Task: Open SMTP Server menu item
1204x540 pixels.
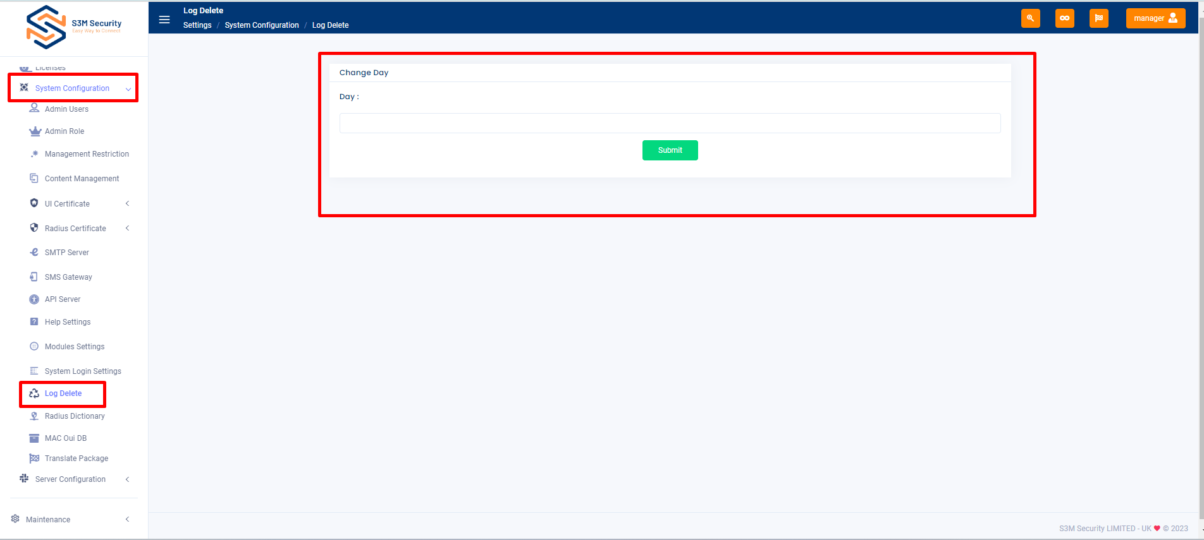Action: pos(67,253)
